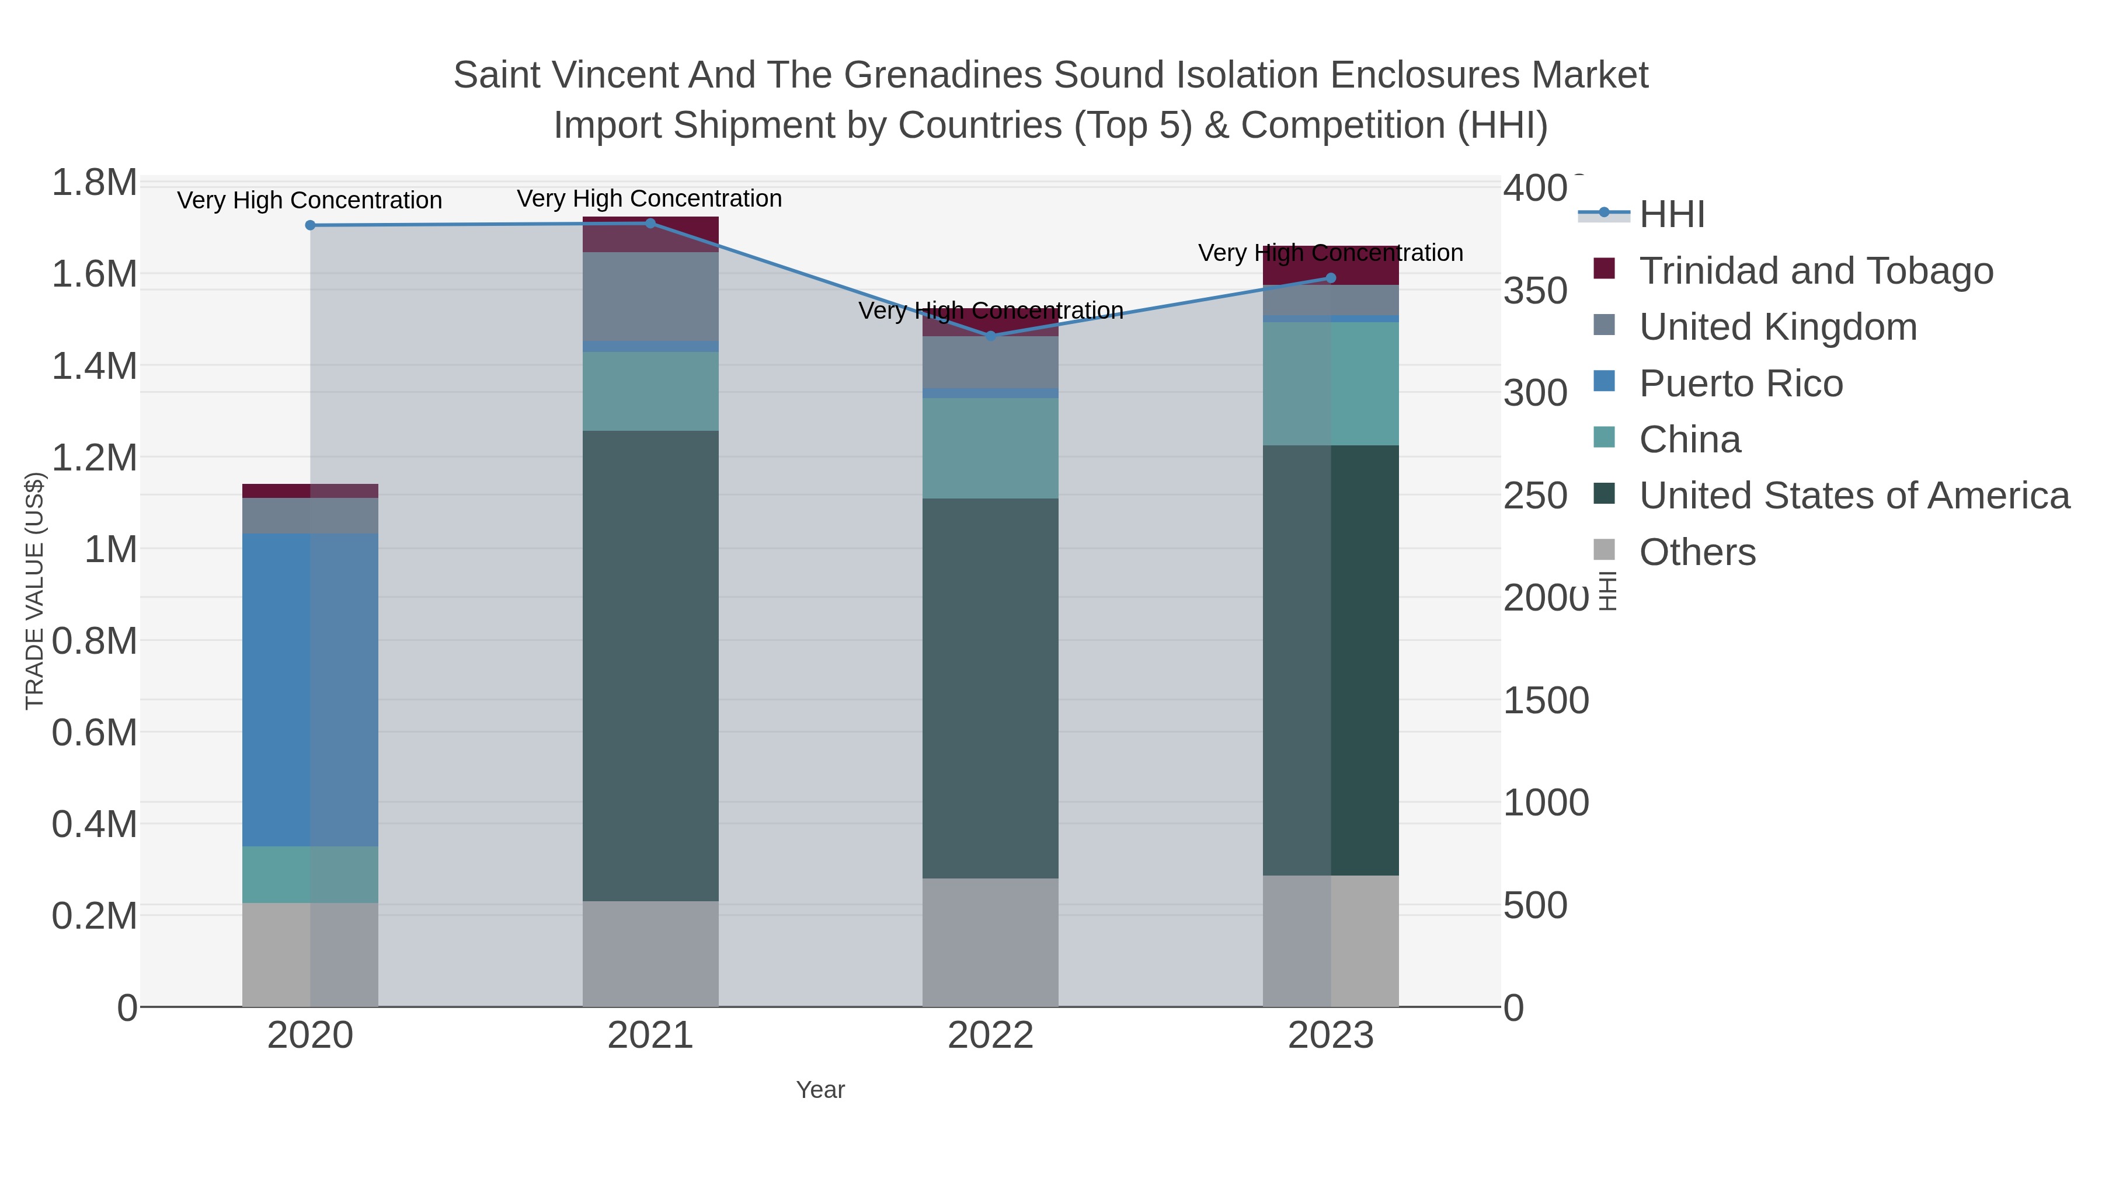
Task: Click the China segment in 2022 bar
Action: [x=991, y=449]
